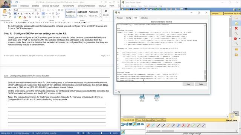Screen dimensions: 241x135
Task: Select the red X delete tool
Action: tap(236, 28)
